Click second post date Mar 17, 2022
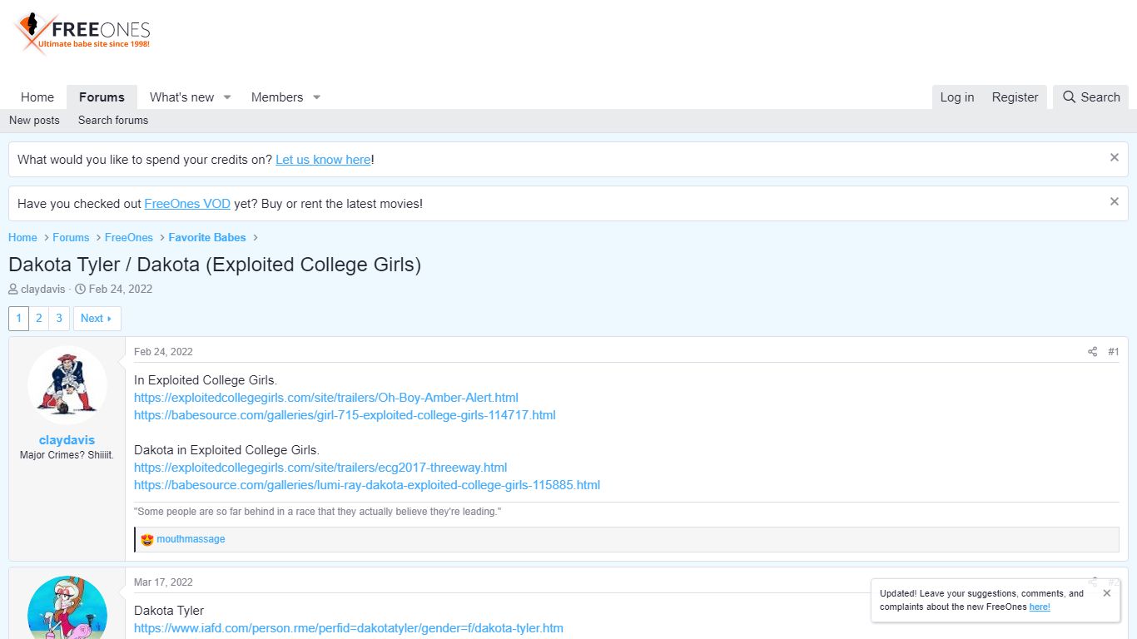The height and width of the screenshot is (639, 1137). (x=163, y=582)
